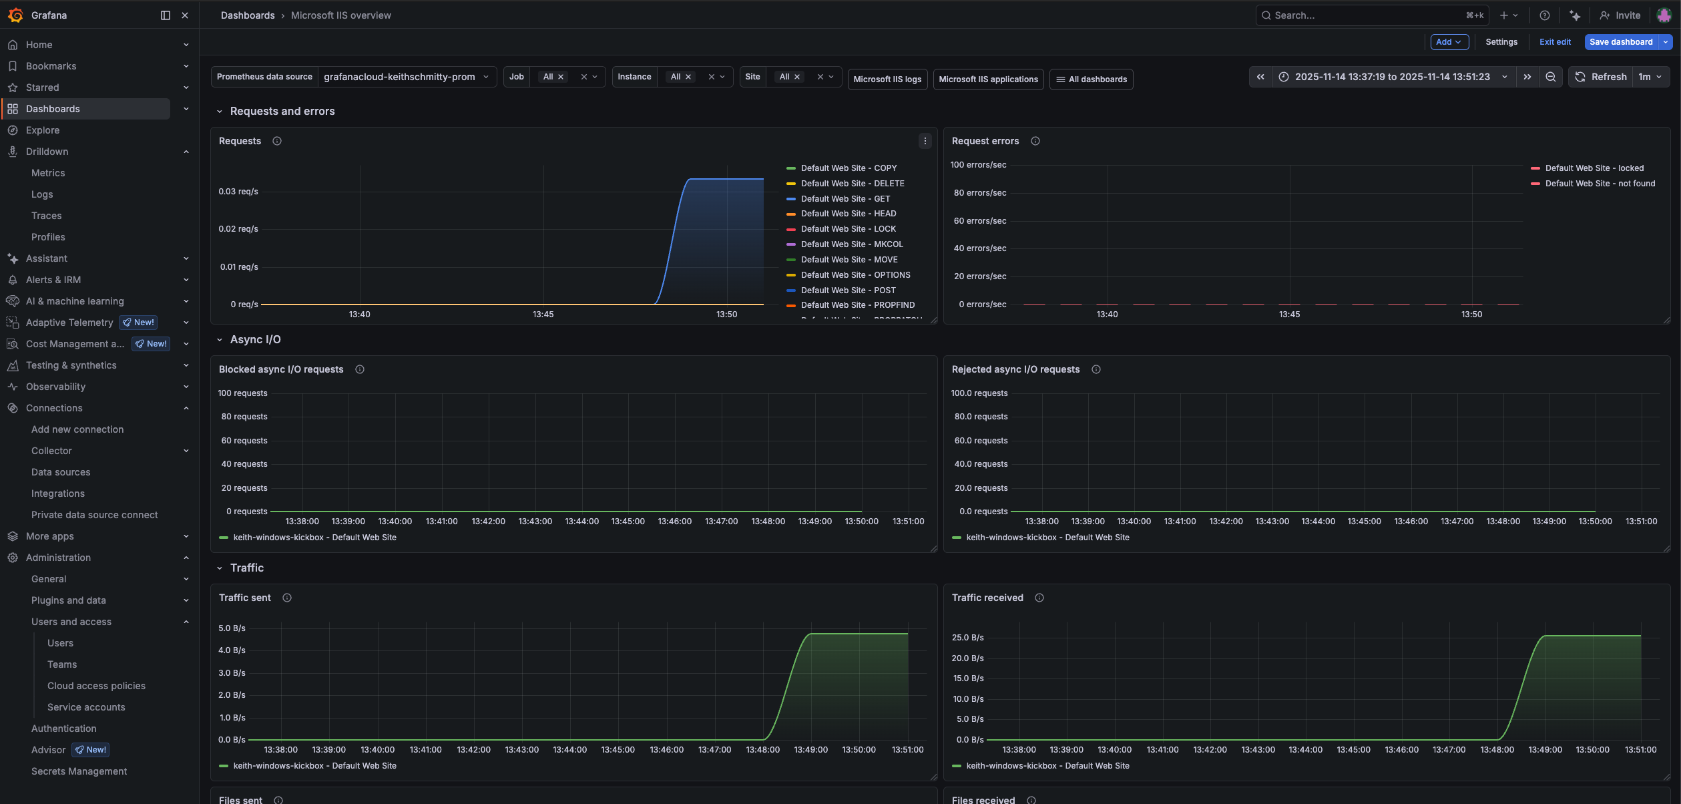The height and width of the screenshot is (804, 1681).
Task: Open Explore from the sidebar
Action: tap(43, 130)
